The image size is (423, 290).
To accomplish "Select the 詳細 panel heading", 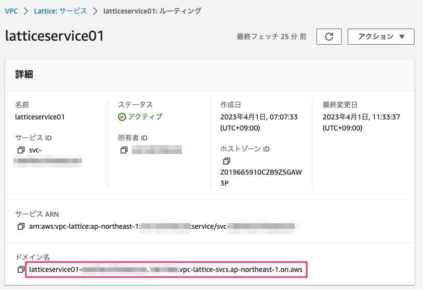I will pyautogui.click(x=24, y=74).
